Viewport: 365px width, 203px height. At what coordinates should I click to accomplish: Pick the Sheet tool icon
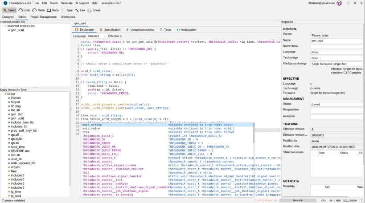tap(90, 10)
